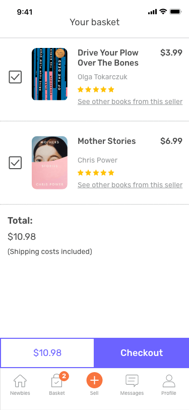The height and width of the screenshot is (410, 189).
Task: Tap the star rating under Olga Tokarczuk
Action: tap(96, 90)
